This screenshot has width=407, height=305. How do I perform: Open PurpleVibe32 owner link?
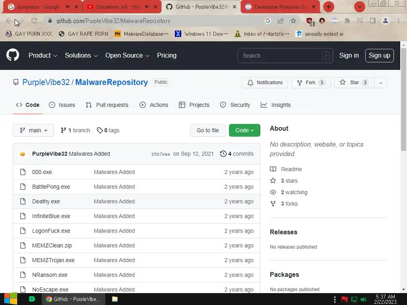[x=46, y=82]
